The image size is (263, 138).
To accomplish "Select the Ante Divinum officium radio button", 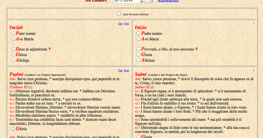I will coord(119,14).
